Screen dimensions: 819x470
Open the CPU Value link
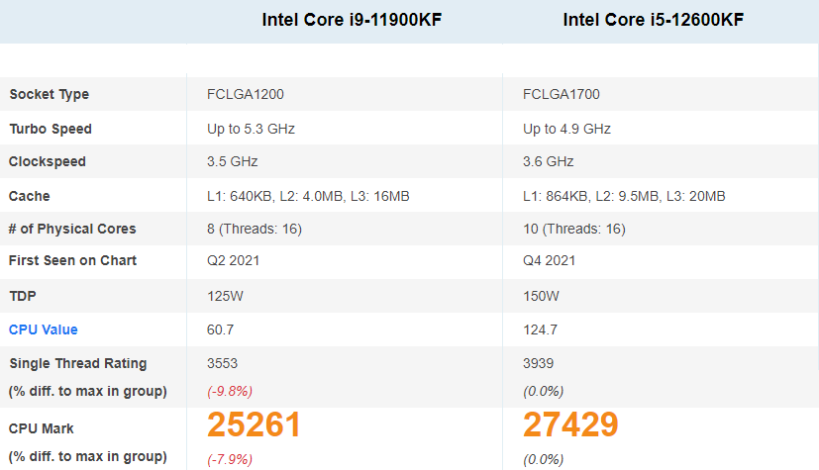coord(44,329)
